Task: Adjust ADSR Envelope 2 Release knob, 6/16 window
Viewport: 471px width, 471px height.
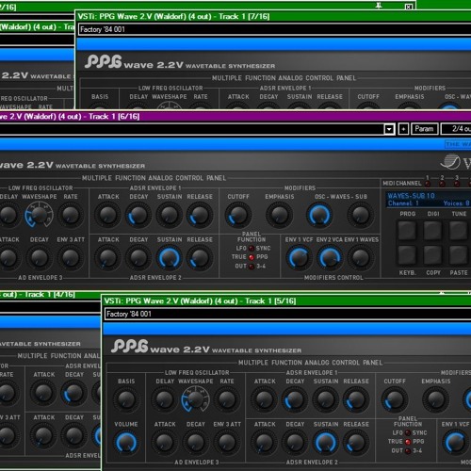Action: 200,258
